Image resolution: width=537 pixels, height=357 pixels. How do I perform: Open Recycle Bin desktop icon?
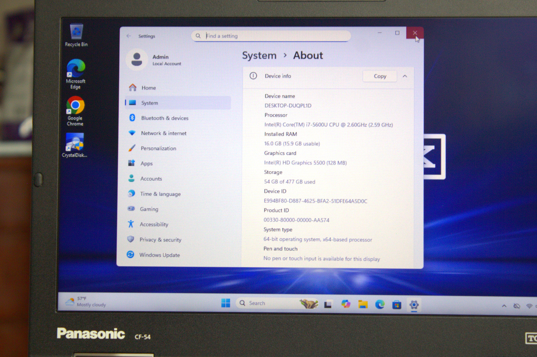[77, 35]
